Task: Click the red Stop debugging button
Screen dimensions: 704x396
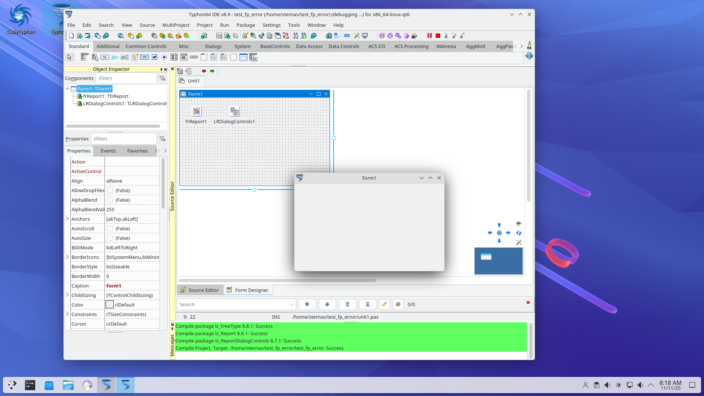Action: 438,36
